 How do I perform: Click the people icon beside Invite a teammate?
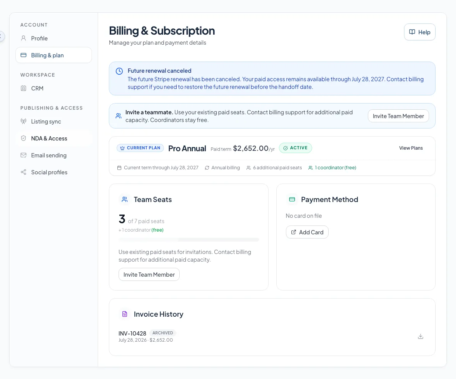click(119, 116)
